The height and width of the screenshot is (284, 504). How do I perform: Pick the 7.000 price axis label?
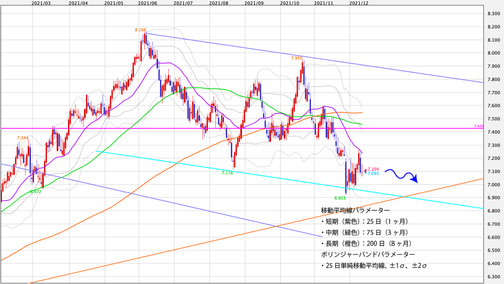pyautogui.click(x=493, y=185)
